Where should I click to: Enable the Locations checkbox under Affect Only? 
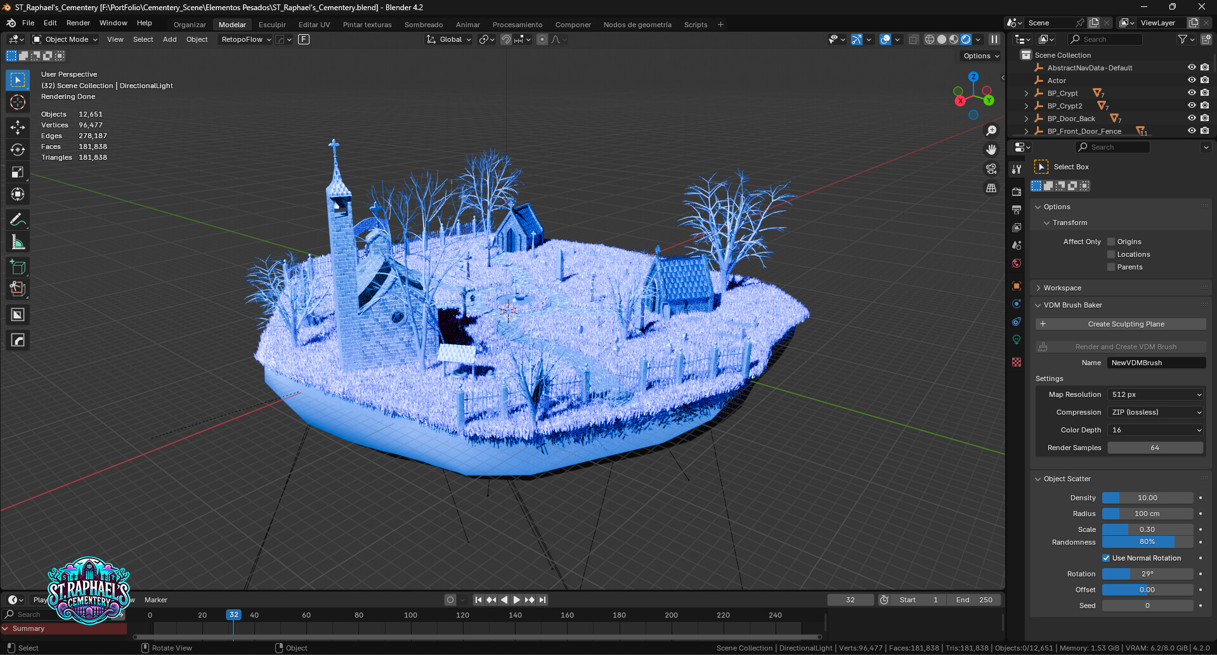click(x=1110, y=254)
